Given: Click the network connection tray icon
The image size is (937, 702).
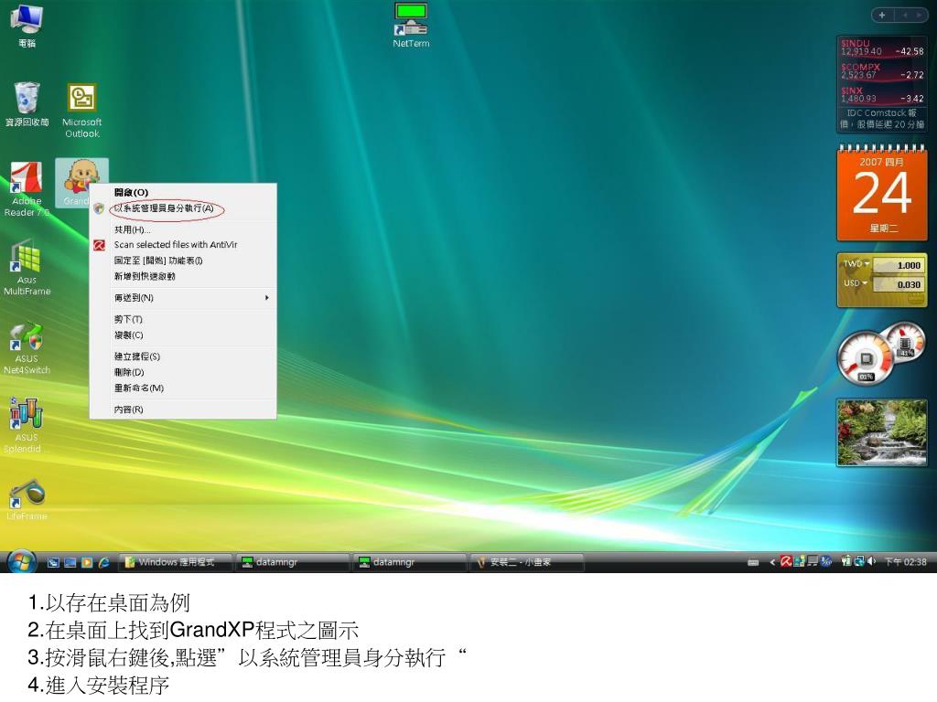Looking at the screenshot, I should point(859,561).
